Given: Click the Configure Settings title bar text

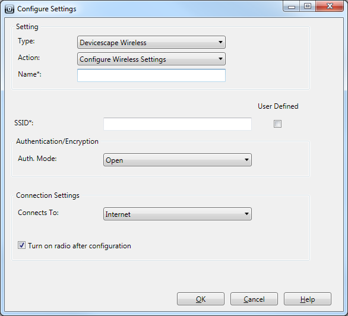Looking at the screenshot, I should [x=46, y=9].
